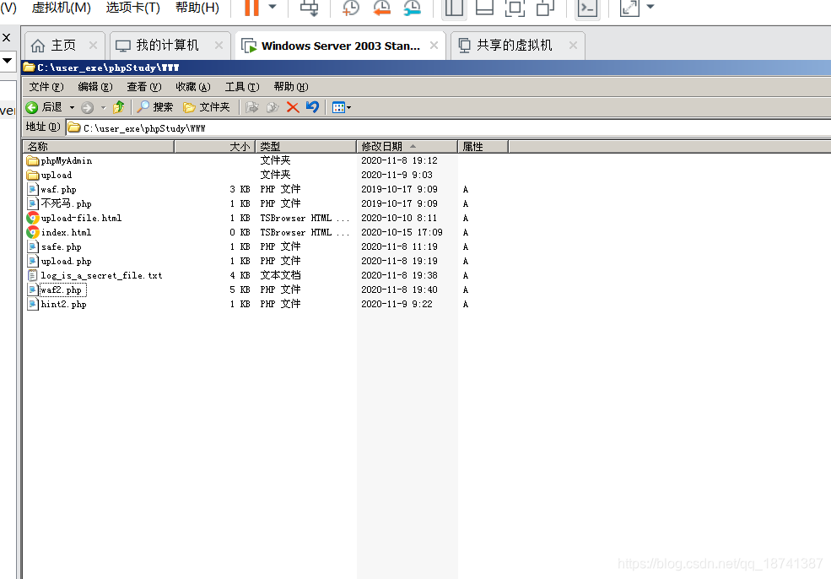The width and height of the screenshot is (831, 579).
Task: Click the address bar path field
Action: coord(448,127)
